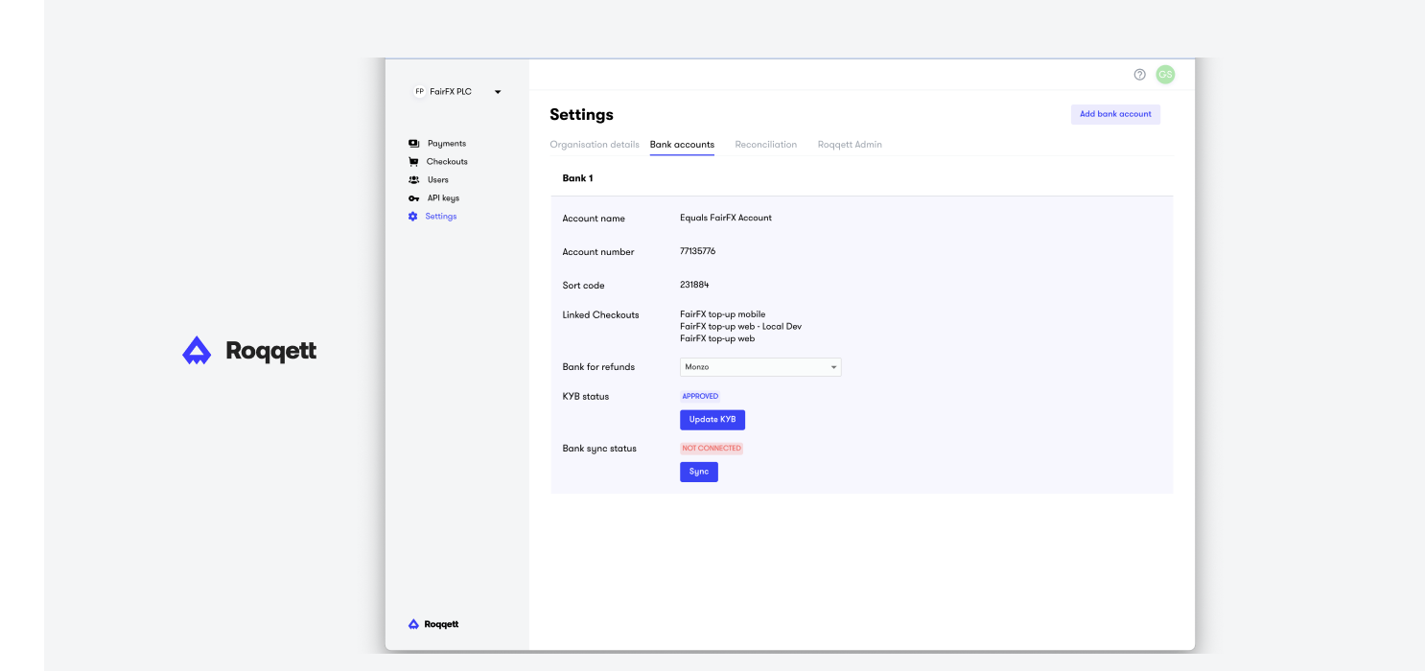The height and width of the screenshot is (671, 1425).
Task: Click the Bank sync status label
Action: tap(599, 449)
